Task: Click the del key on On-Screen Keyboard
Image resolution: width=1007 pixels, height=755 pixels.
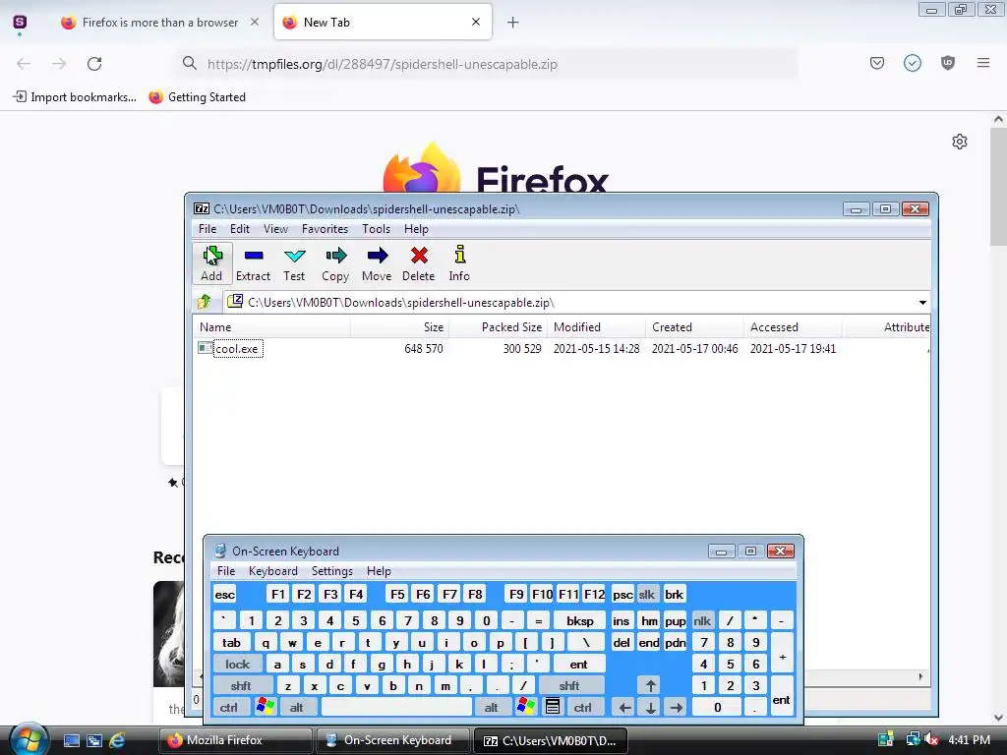Action: pos(622,643)
